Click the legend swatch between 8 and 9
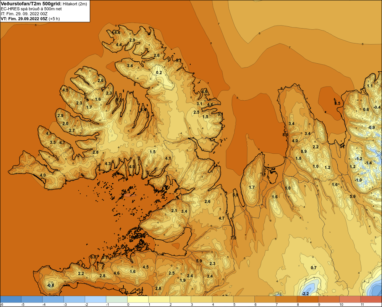Viewport: 382px width, 307px height. pyautogui.click(x=308, y=299)
